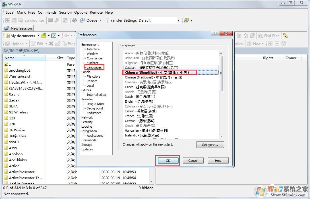Click the Get more... button
This screenshot has width=310, height=199.
pyautogui.click(x=210, y=145)
